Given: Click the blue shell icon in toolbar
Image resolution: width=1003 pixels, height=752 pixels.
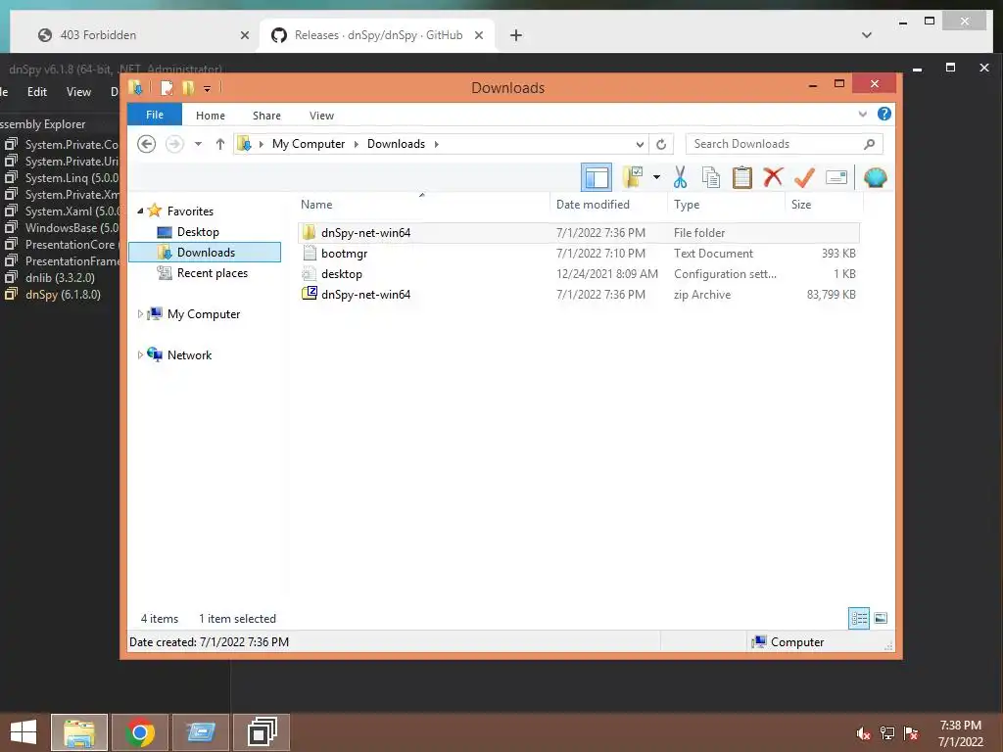Looking at the screenshot, I should 875,177.
